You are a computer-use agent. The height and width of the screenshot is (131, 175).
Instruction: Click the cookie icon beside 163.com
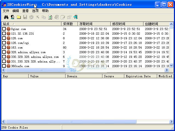(x=8, y=47)
